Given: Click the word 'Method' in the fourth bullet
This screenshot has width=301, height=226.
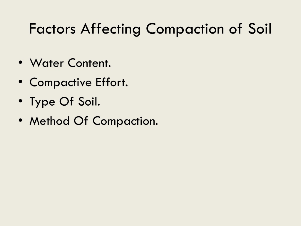Looking at the screenshot, I should click(x=49, y=121).
